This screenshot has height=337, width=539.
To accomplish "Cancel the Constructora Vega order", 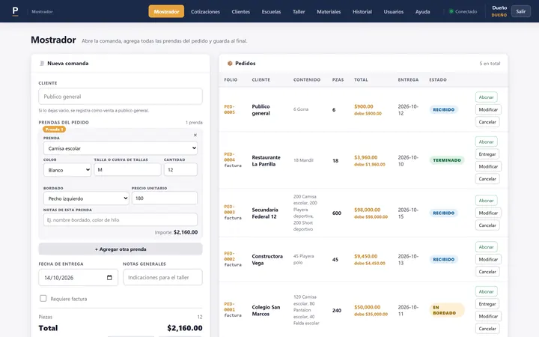I will pos(487,272).
